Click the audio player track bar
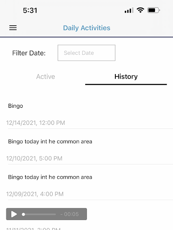173x230 pixels. pyautogui.click(x=39, y=214)
